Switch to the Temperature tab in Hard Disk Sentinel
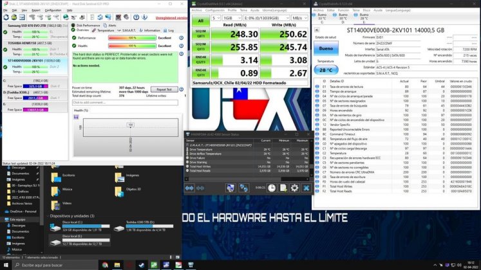 (104, 30)
